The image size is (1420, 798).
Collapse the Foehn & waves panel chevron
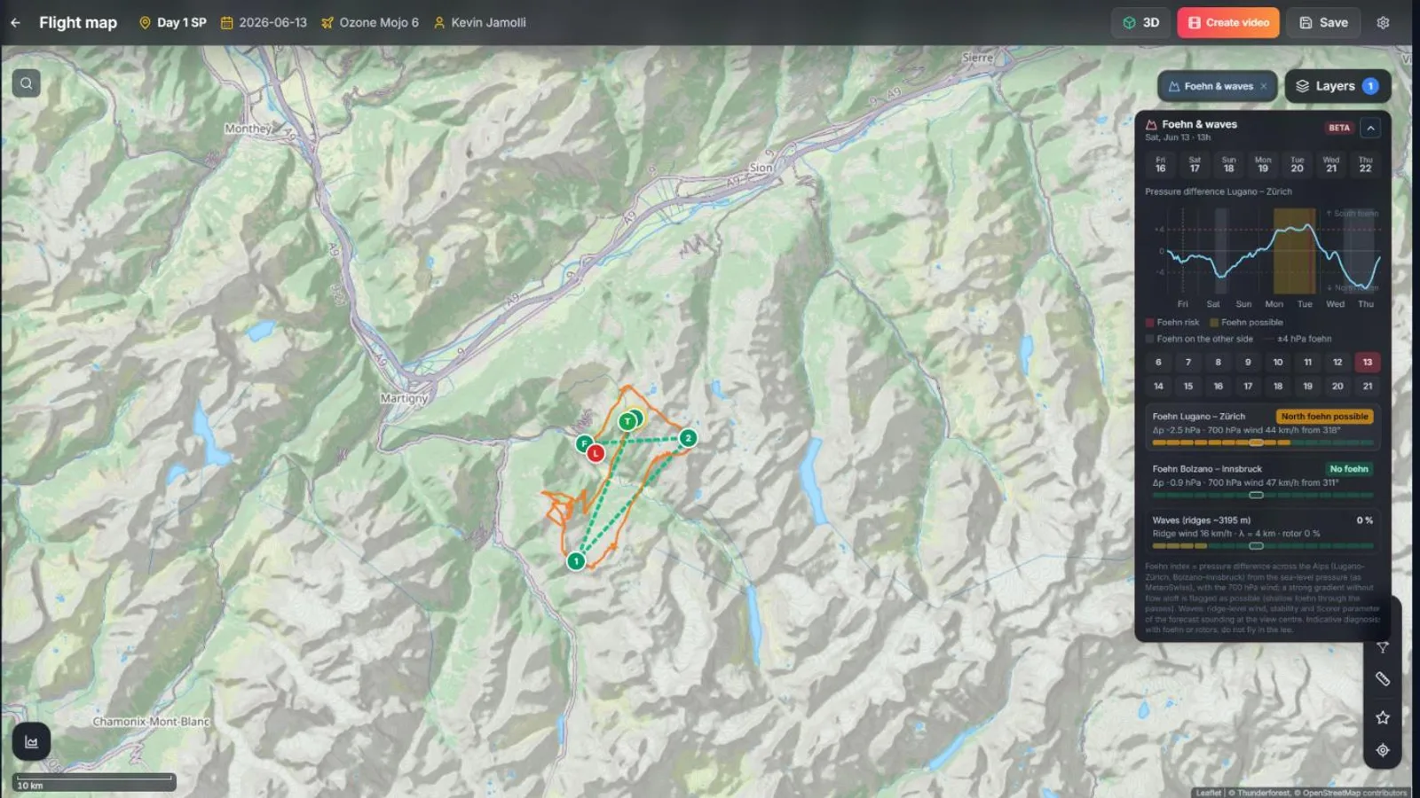[x=1370, y=128]
